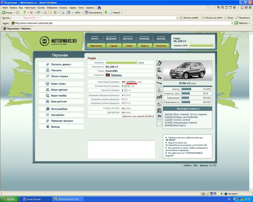
Task: Expand the 100% zoom dropdown
Action: [82, 13]
